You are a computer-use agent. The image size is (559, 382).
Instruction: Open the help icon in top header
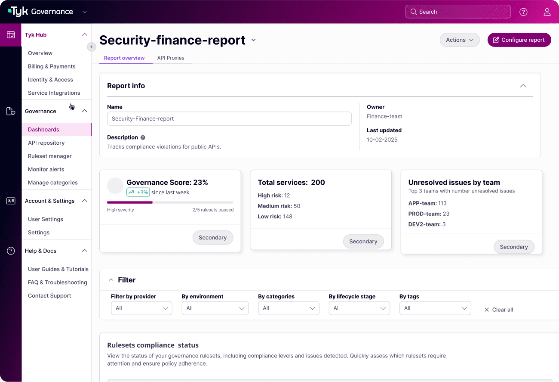[523, 12]
